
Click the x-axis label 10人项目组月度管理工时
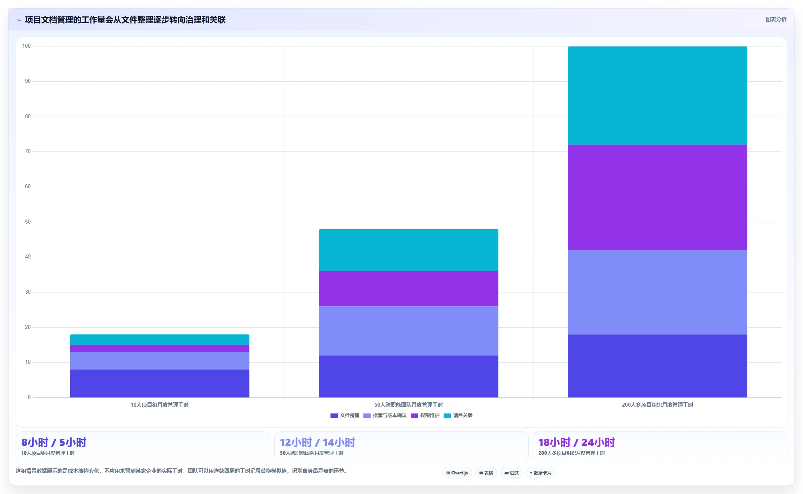(160, 405)
